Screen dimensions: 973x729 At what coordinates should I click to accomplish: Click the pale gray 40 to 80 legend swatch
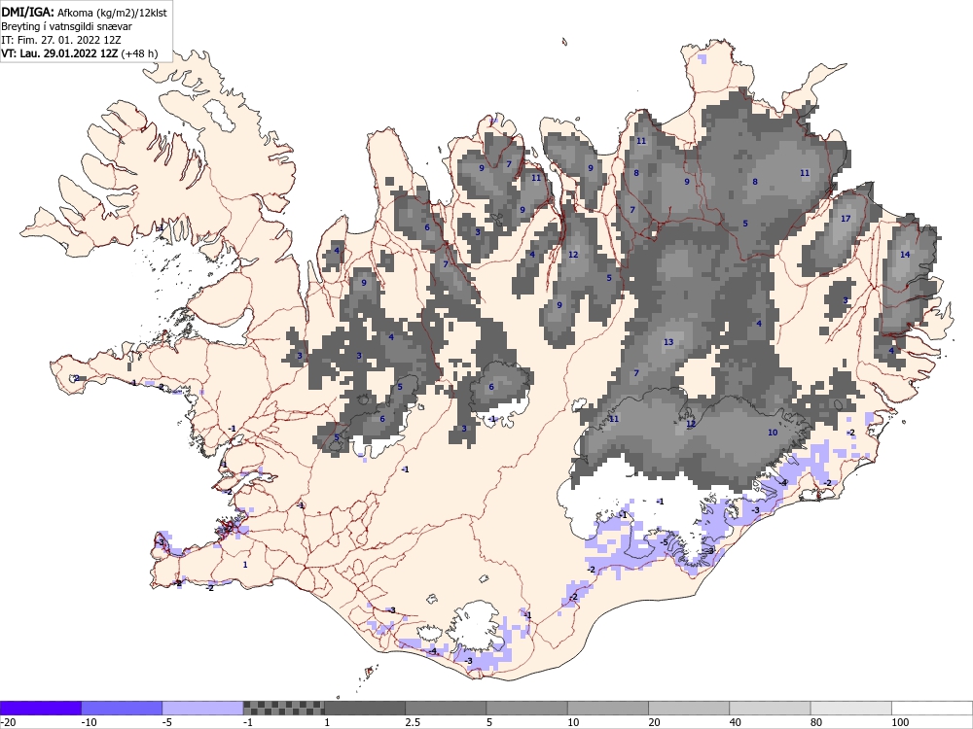tap(770, 708)
